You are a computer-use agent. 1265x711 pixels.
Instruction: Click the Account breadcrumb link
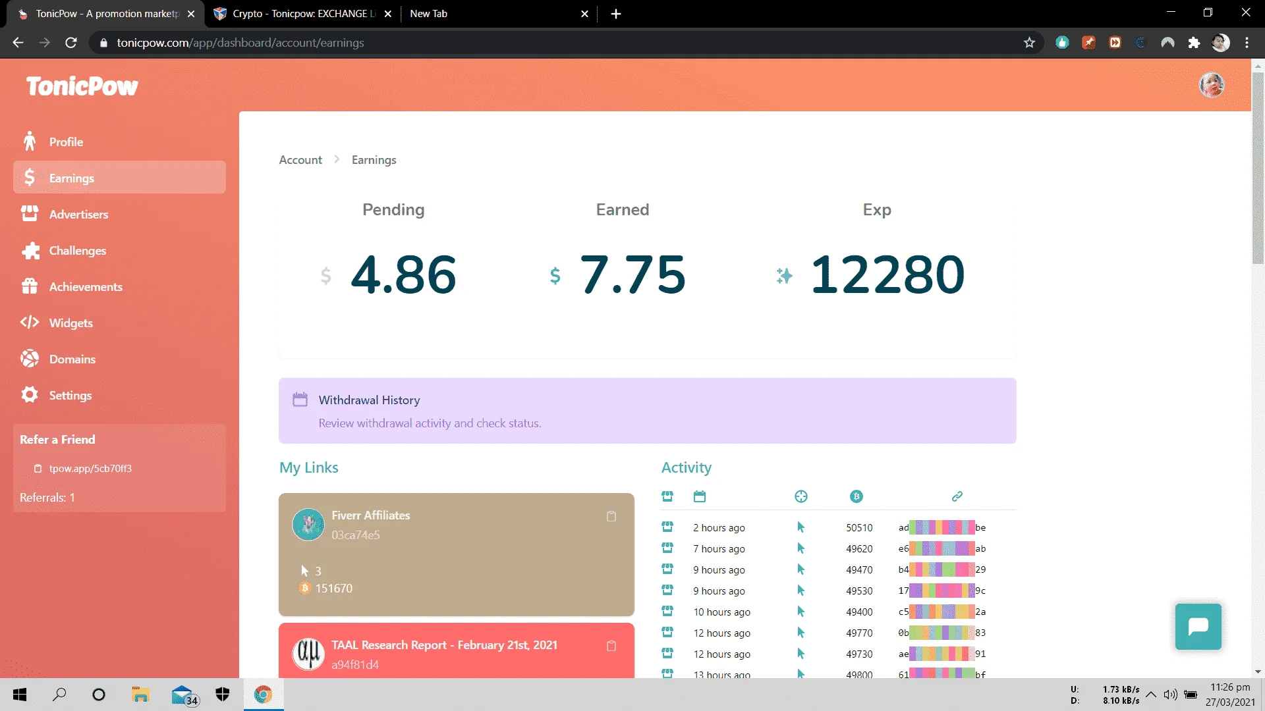click(x=300, y=160)
